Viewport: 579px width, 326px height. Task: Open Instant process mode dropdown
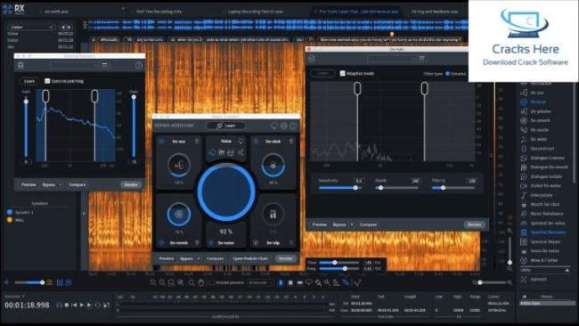pos(260,283)
